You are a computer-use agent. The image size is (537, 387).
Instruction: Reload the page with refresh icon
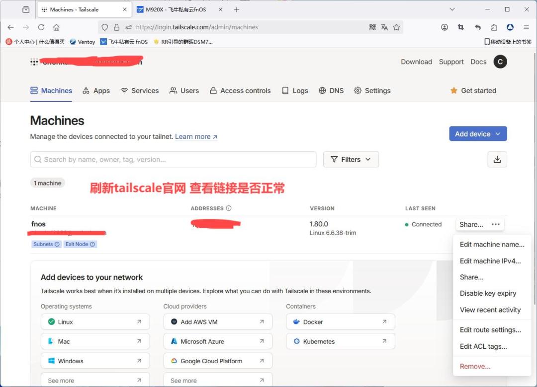pos(41,27)
